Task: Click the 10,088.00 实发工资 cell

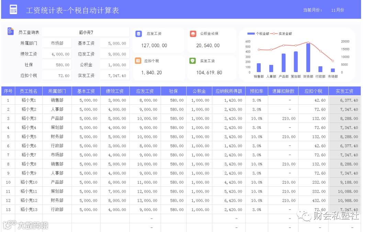Action: coord(345,191)
